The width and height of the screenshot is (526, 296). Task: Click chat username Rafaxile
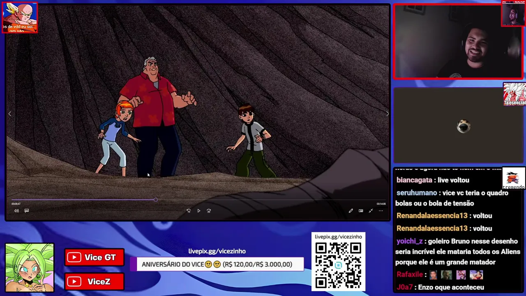pos(410,275)
